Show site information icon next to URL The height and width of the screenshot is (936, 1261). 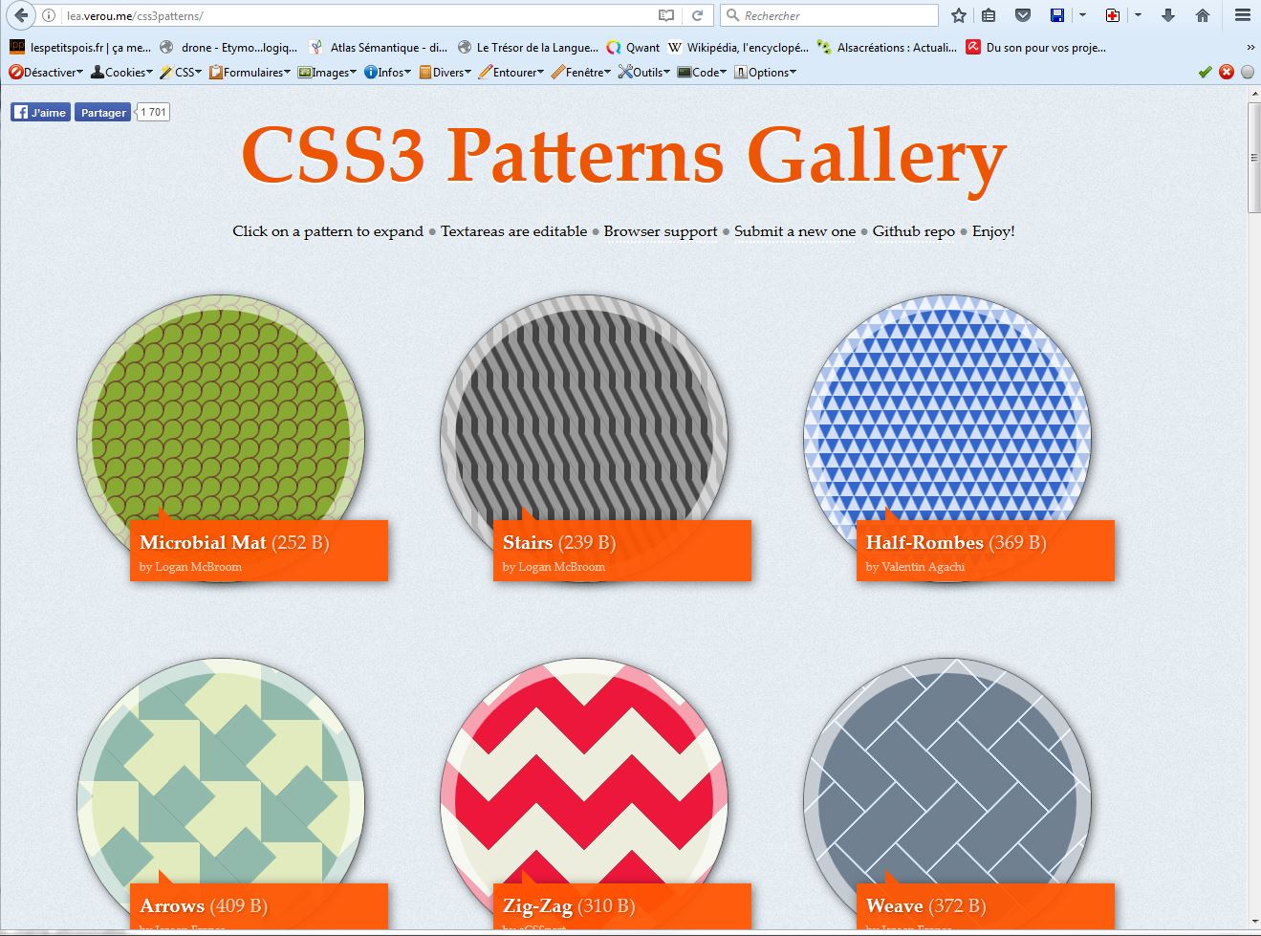[50, 15]
